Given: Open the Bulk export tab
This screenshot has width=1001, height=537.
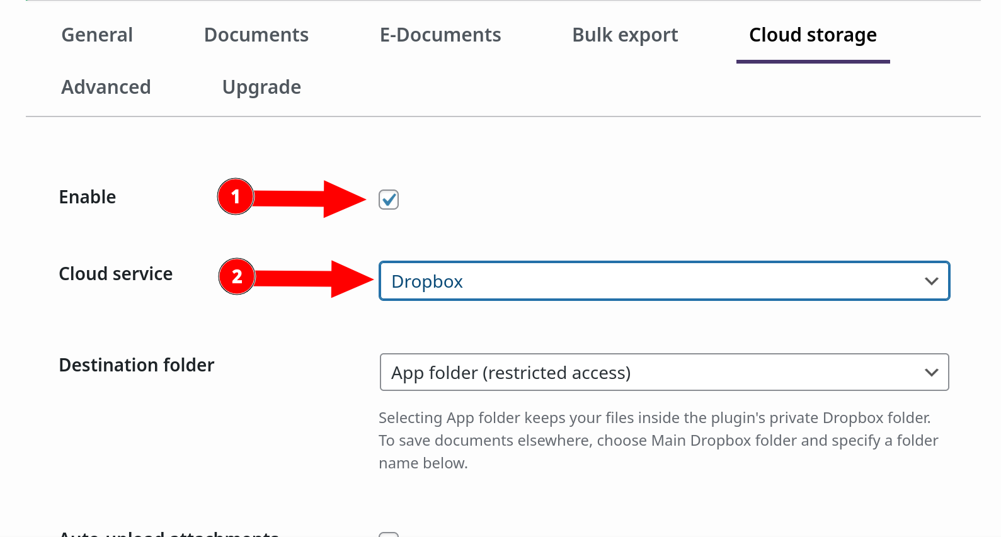Looking at the screenshot, I should [x=624, y=35].
